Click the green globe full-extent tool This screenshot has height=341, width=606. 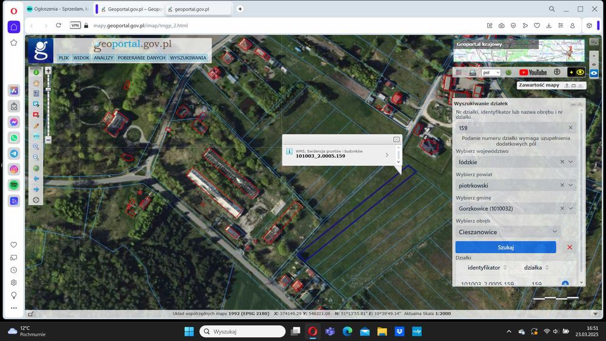pos(36,168)
